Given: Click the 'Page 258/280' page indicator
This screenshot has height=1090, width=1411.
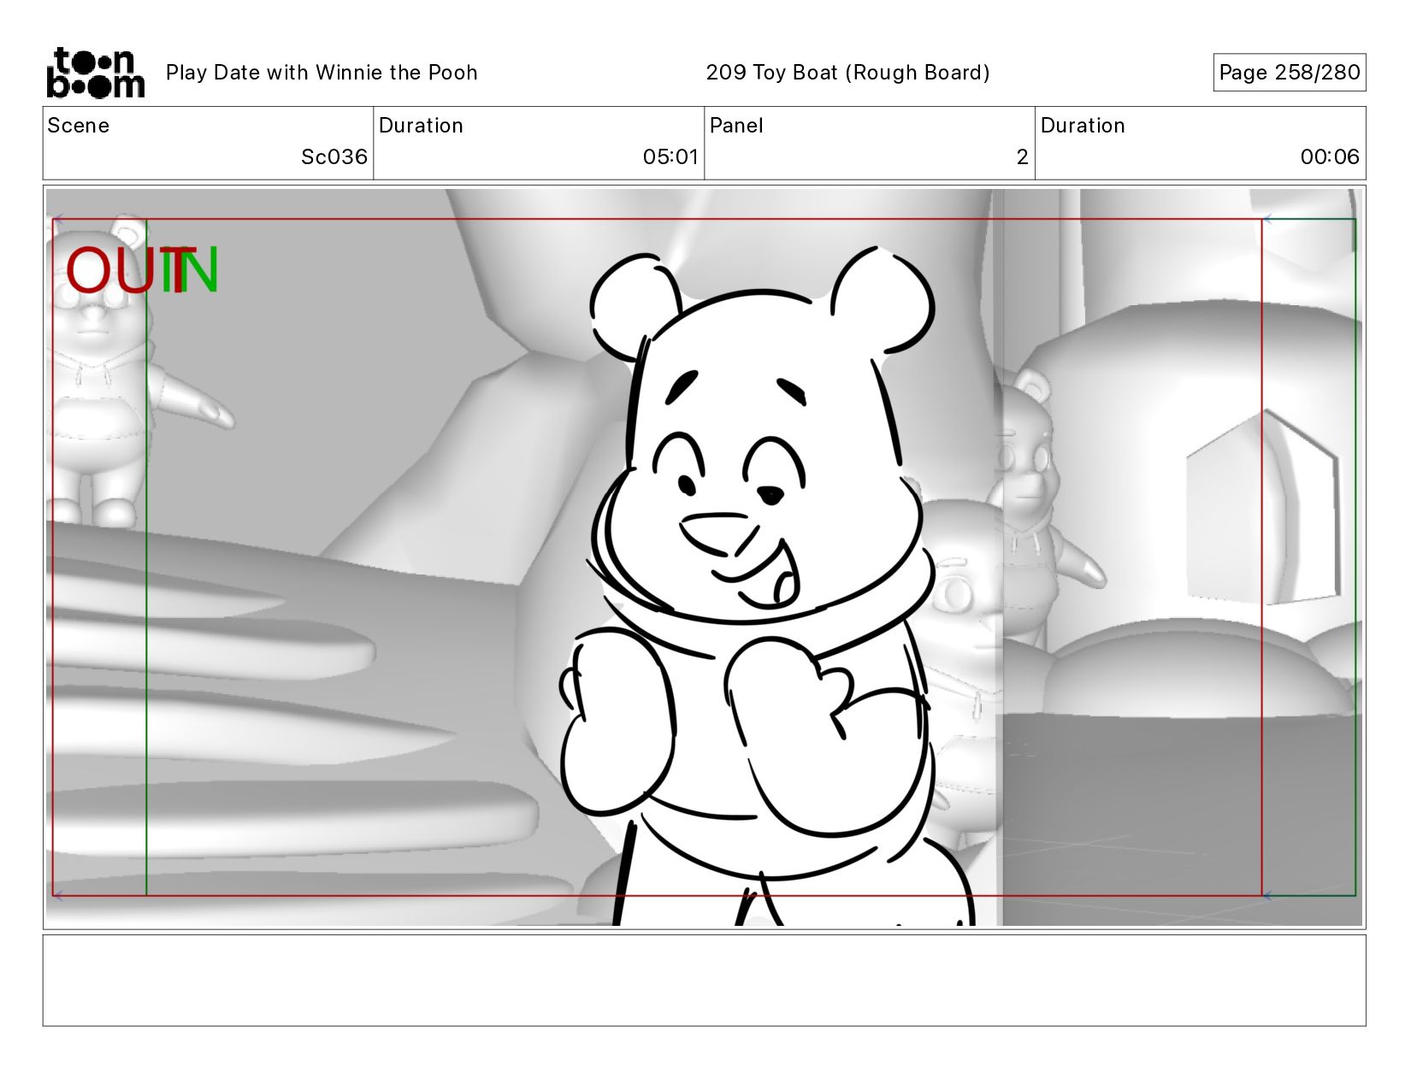Looking at the screenshot, I should click(1290, 73).
